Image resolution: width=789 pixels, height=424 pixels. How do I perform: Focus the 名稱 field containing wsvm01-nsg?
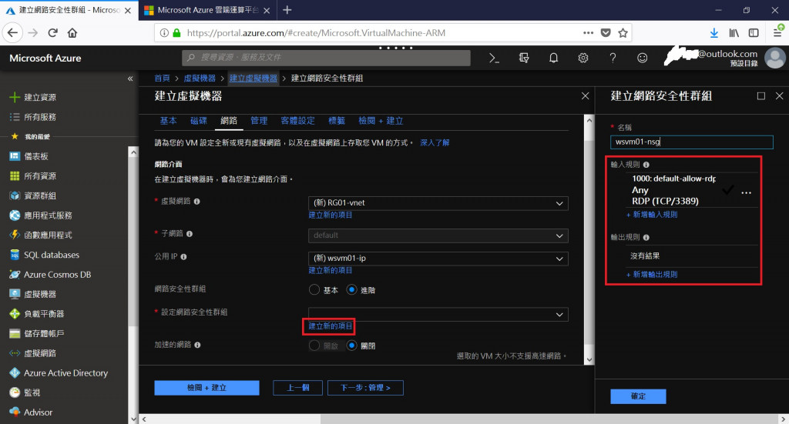[692, 142]
